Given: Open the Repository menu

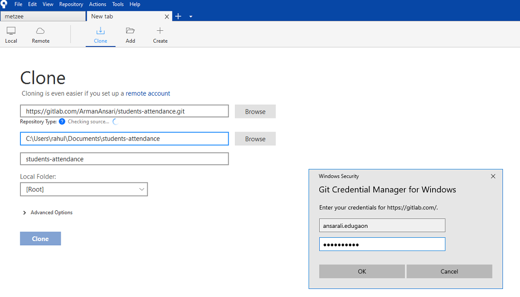Looking at the screenshot, I should click(x=71, y=4).
